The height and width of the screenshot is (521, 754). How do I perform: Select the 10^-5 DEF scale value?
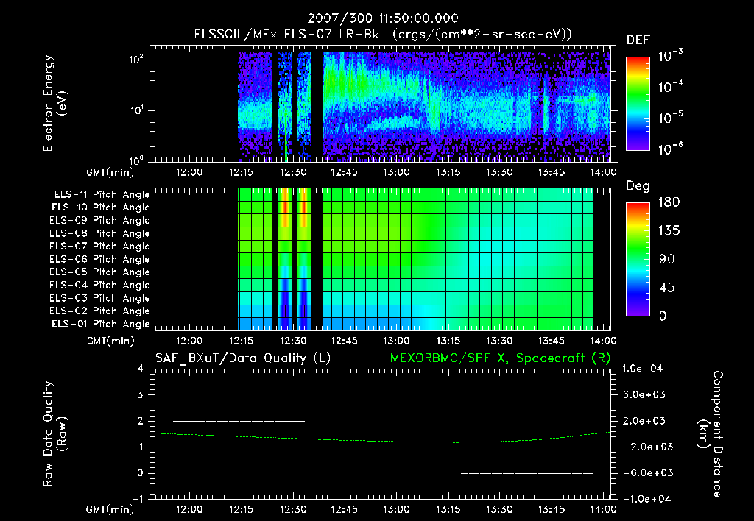[x=670, y=117]
